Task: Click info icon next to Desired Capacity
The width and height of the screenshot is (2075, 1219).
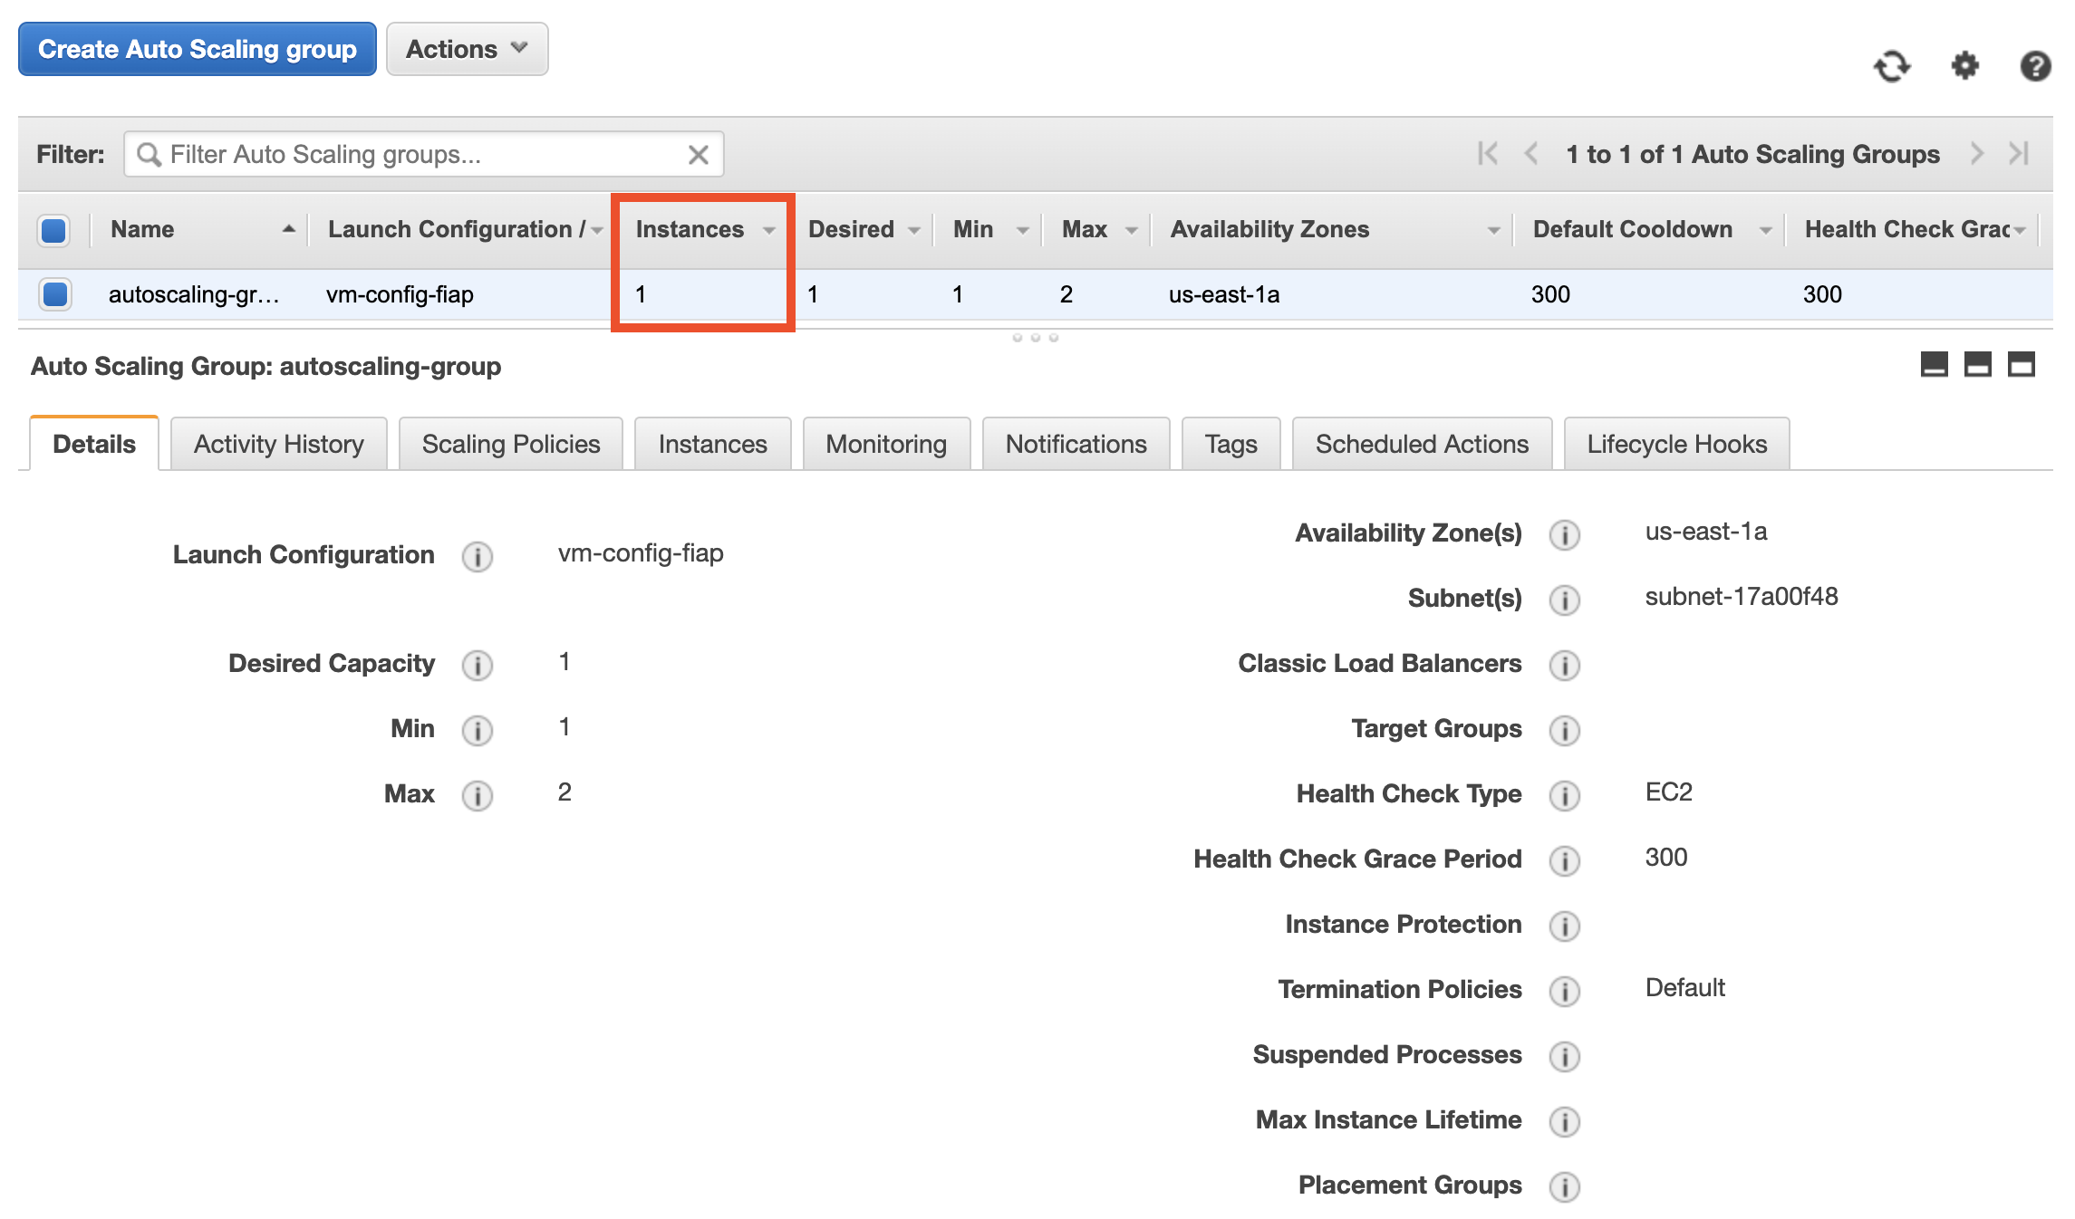Action: tap(478, 665)
